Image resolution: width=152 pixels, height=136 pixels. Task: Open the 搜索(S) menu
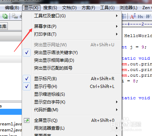pos(50,8)
